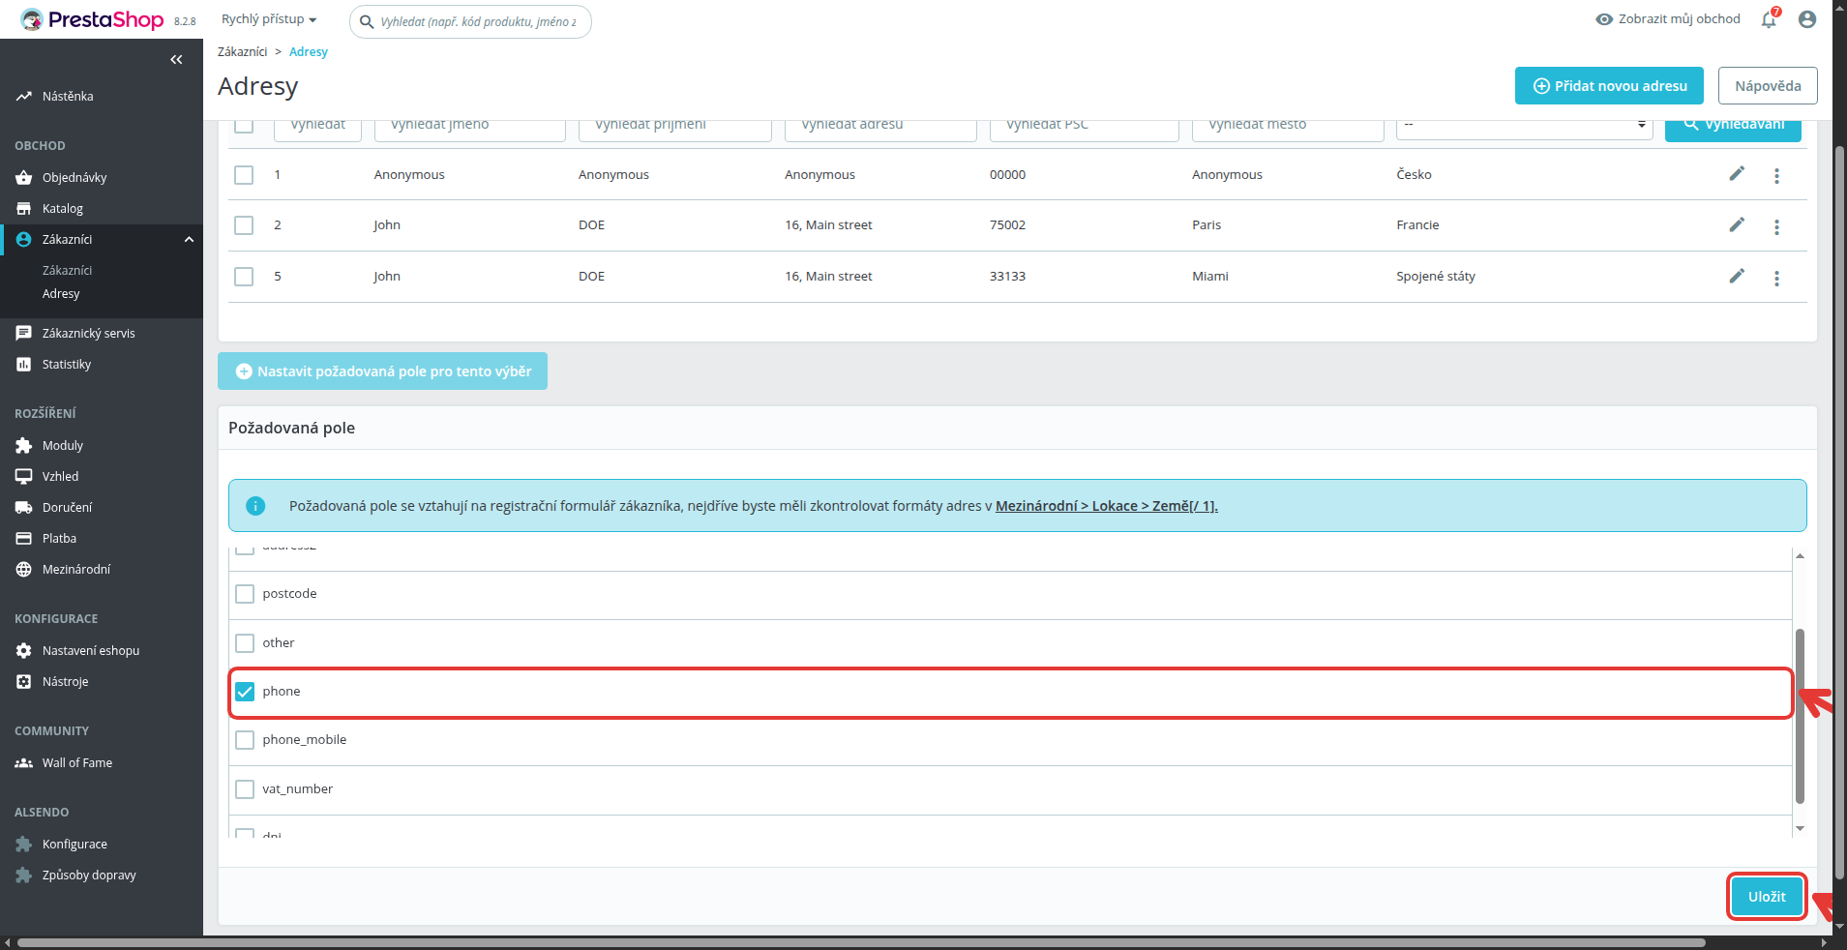1847x950 pixels.
Task: Click the edit pencil for the Miami address
Action: [1737, 276]
